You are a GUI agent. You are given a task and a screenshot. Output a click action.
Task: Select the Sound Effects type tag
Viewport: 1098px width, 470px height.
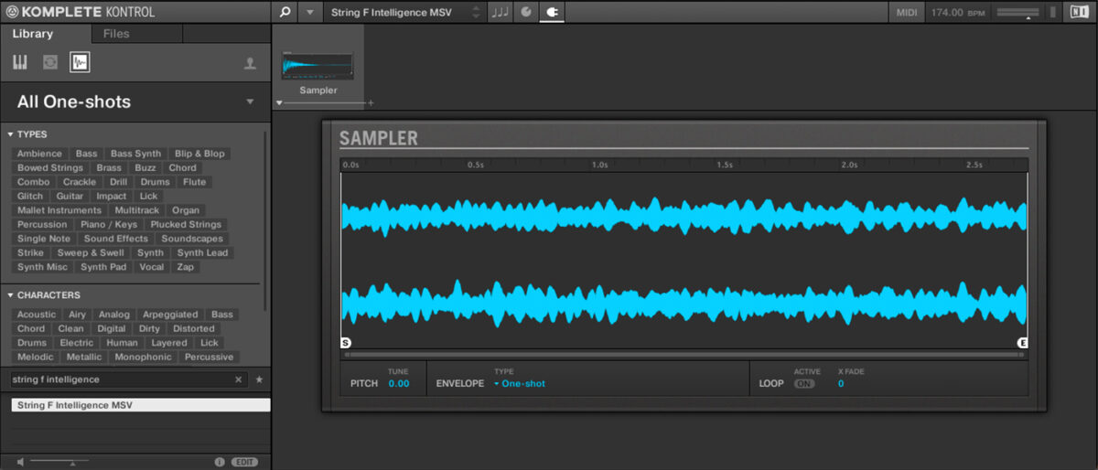pos(116,239)
